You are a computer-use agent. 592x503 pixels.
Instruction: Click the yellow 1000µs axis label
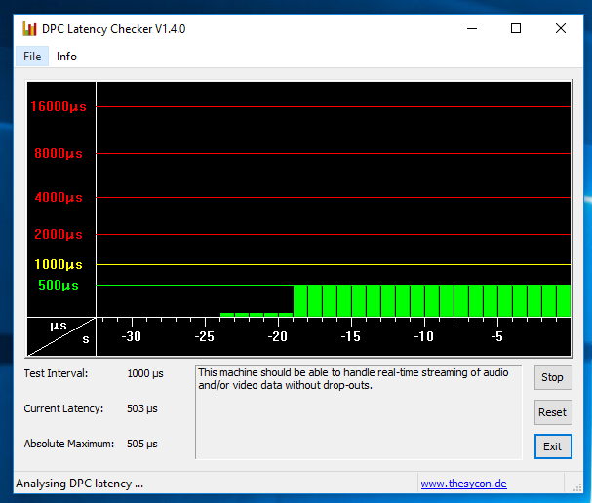[59, 264]
